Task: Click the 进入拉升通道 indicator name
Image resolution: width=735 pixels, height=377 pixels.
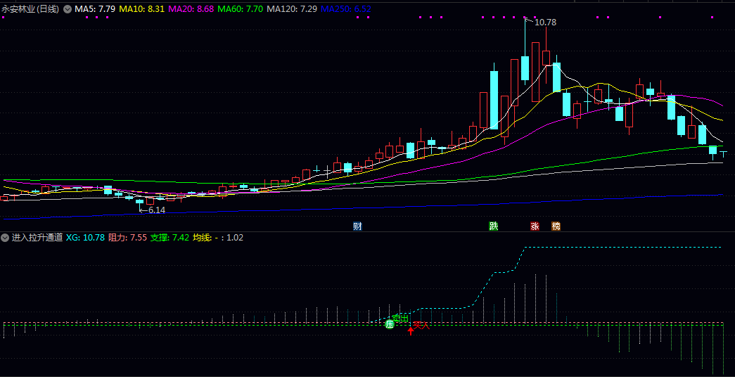Action: [37, 238]
